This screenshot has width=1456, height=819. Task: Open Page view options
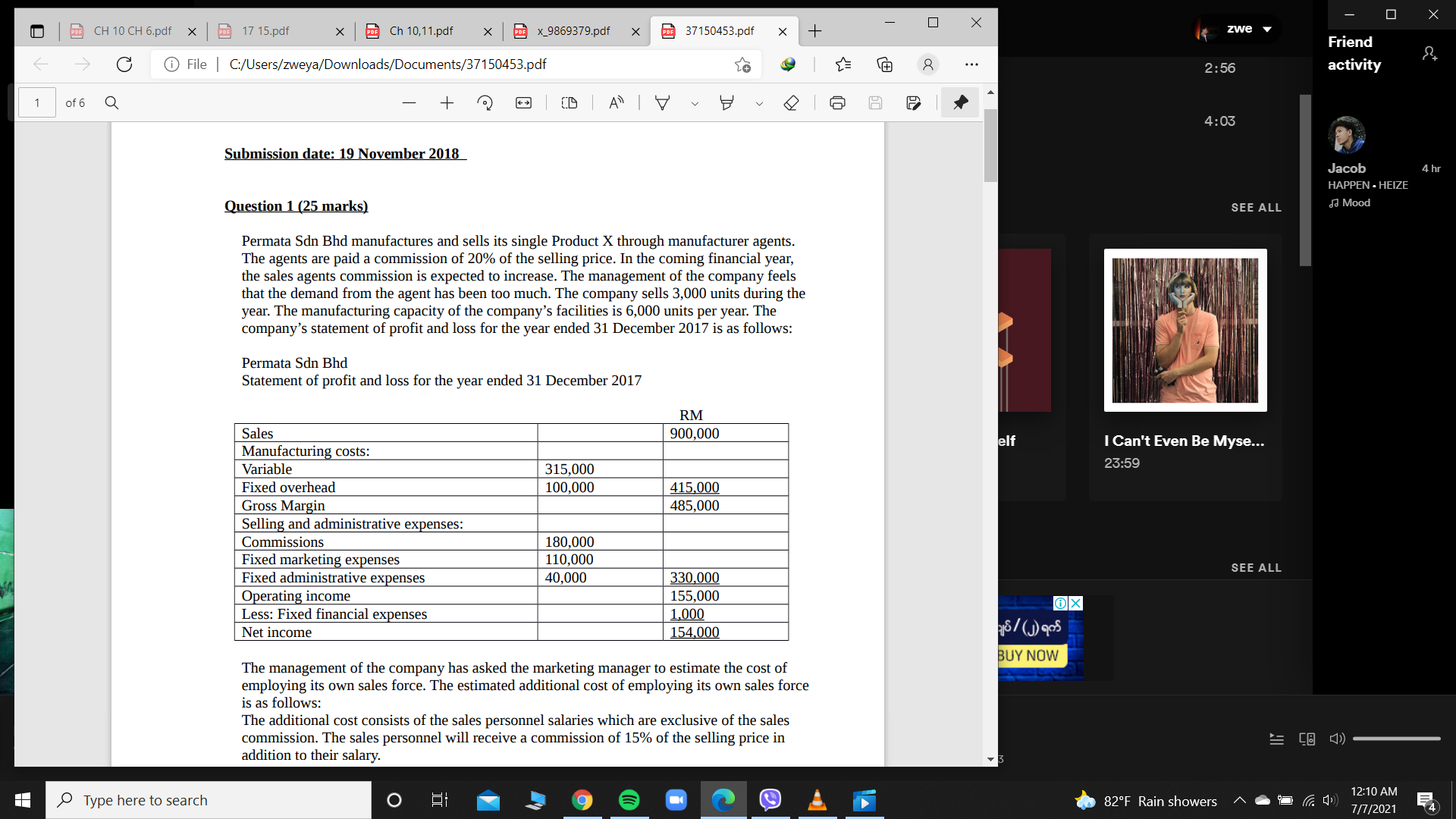point(570,103)
